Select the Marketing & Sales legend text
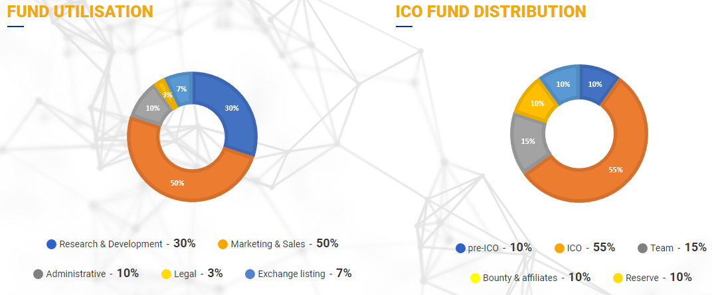This screenshot has width=712, height=295. [x=268, y=244]
